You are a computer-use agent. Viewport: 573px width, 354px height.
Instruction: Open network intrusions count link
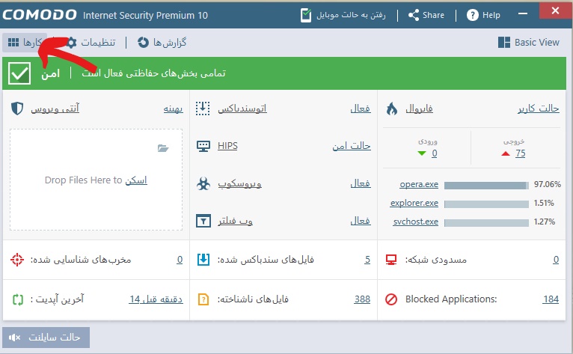point(556,260)
